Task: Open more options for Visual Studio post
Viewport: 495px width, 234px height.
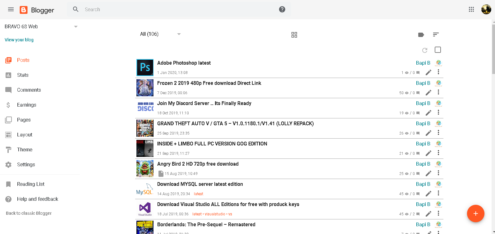Action: point(438,213)
